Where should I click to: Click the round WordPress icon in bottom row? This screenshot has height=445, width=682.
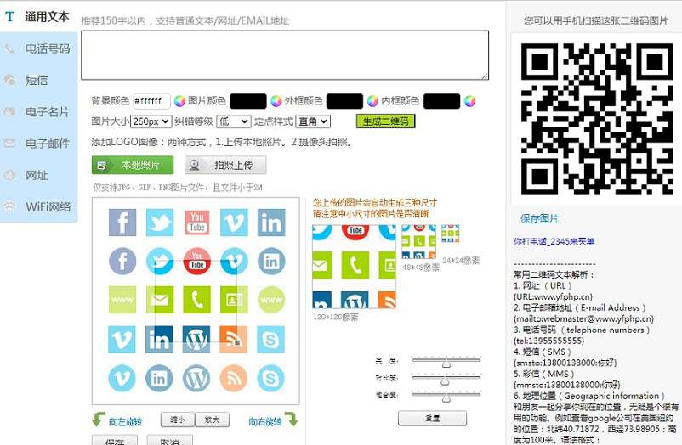coord(197,379)
